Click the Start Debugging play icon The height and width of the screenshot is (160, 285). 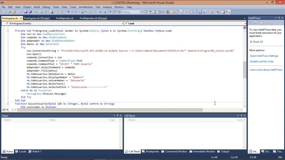click(x=96, y=12)
